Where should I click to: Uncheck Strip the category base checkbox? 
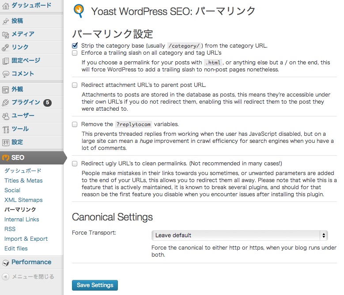pyautogui.click(x=75, y=45)
